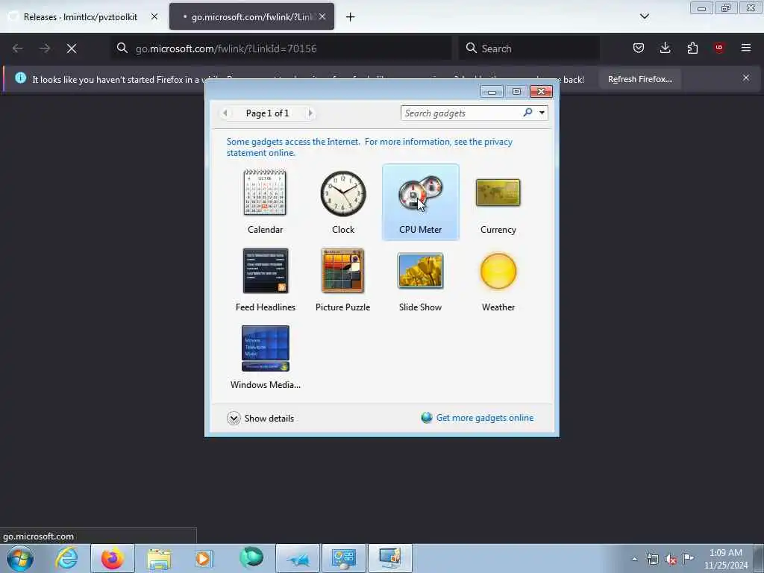The height and width of the screenshot is (573, 764).
Task: Close the Releases pvztoolkit tab
Action: (x=154, y=16)
